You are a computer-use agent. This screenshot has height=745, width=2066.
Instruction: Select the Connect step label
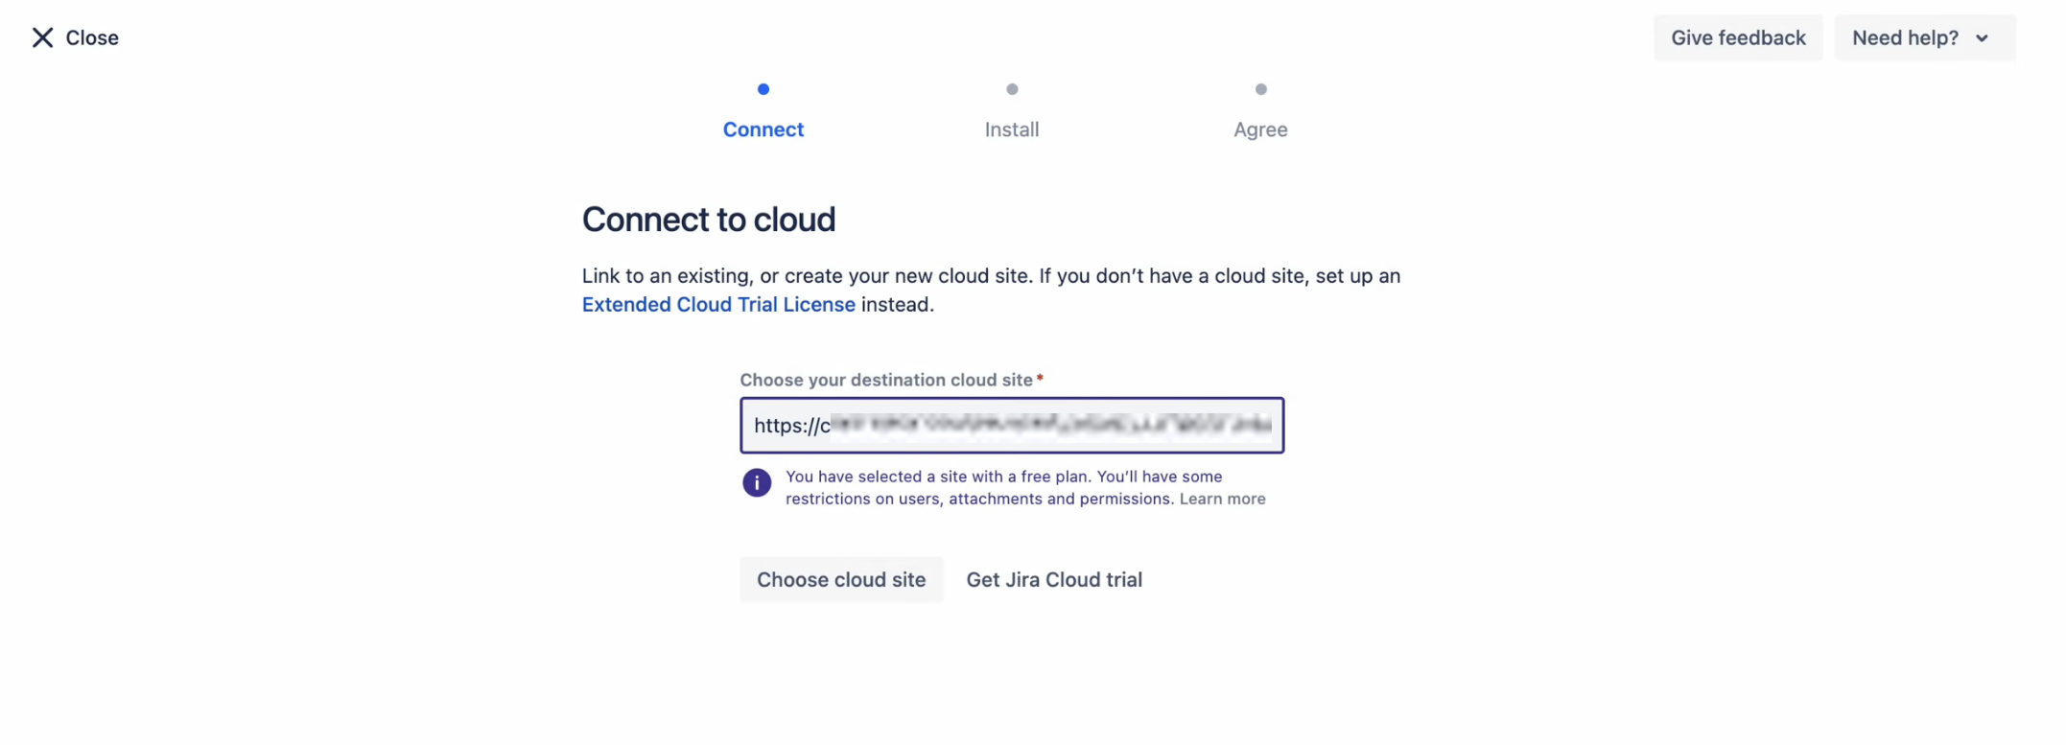coord(763,129)
